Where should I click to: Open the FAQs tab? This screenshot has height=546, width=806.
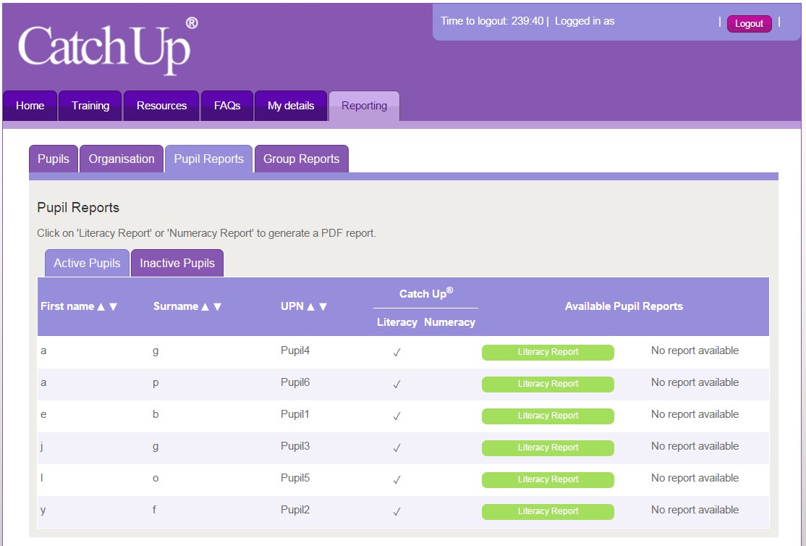pyautogui.click(x=227, y=106)
